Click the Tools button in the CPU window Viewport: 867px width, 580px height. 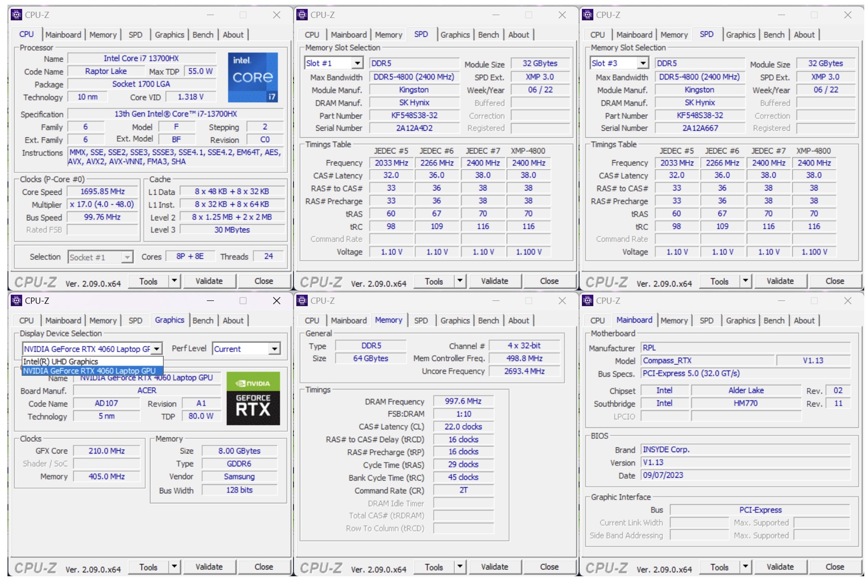point(148,281)
